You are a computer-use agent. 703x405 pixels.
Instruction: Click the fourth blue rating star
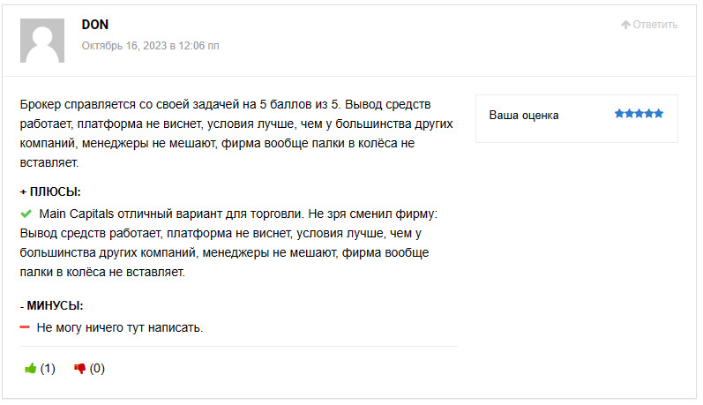[x=648, y=114]
